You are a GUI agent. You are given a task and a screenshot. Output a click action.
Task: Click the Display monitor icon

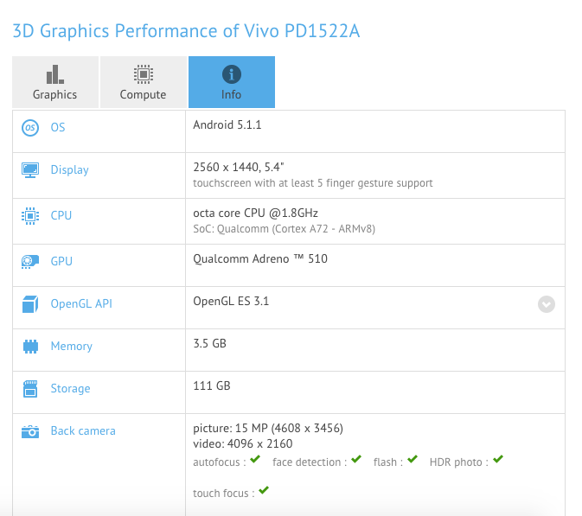30,169
